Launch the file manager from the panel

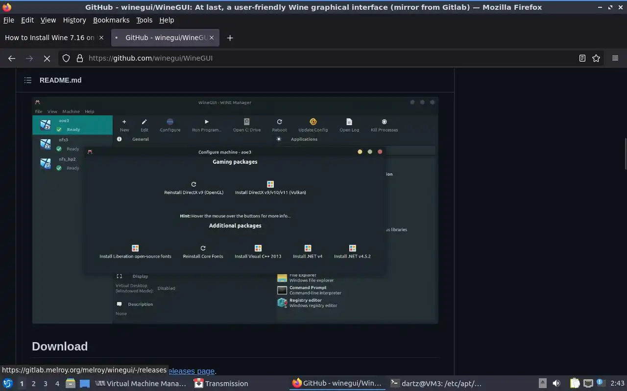click(71, 384)
